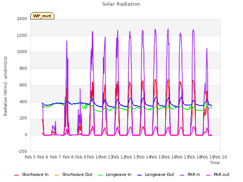Viewport: 243px width, 182px height.
Task: Toggle the Longwave Out legend entry
Action: [x=156, y=174]
